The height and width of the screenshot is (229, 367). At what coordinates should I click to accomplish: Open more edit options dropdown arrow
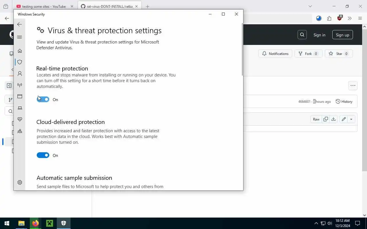[x=351, y=119]
